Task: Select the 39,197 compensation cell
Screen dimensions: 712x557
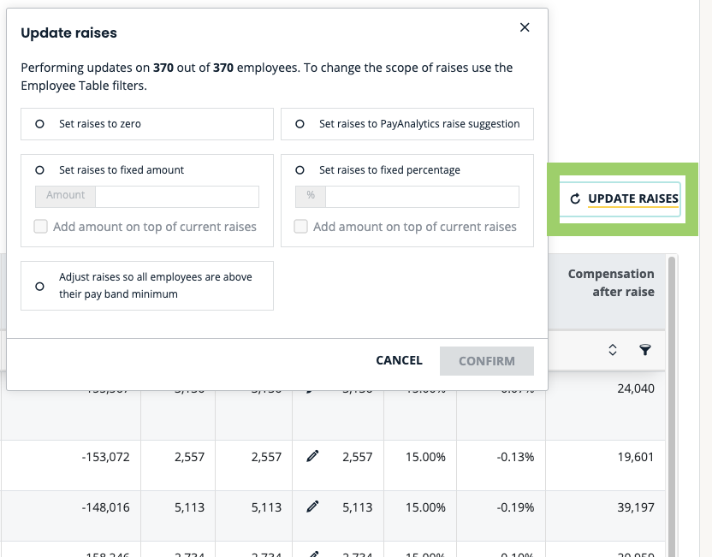Action: pyautogui.click(x=635, y=507)
